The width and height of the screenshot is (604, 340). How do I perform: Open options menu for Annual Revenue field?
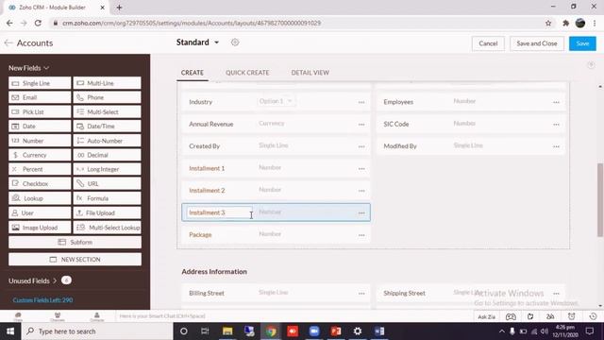pos(361,124)
